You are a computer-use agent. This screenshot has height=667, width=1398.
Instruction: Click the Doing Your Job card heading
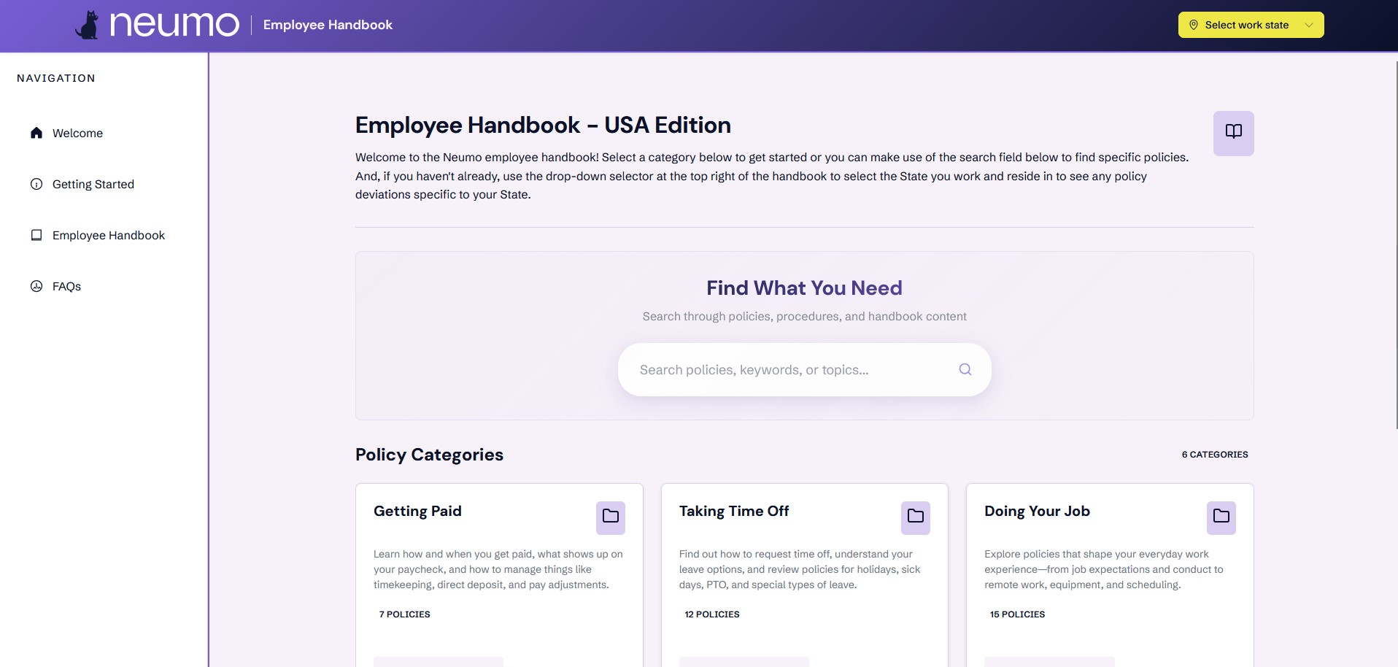tap(1037, 511)
